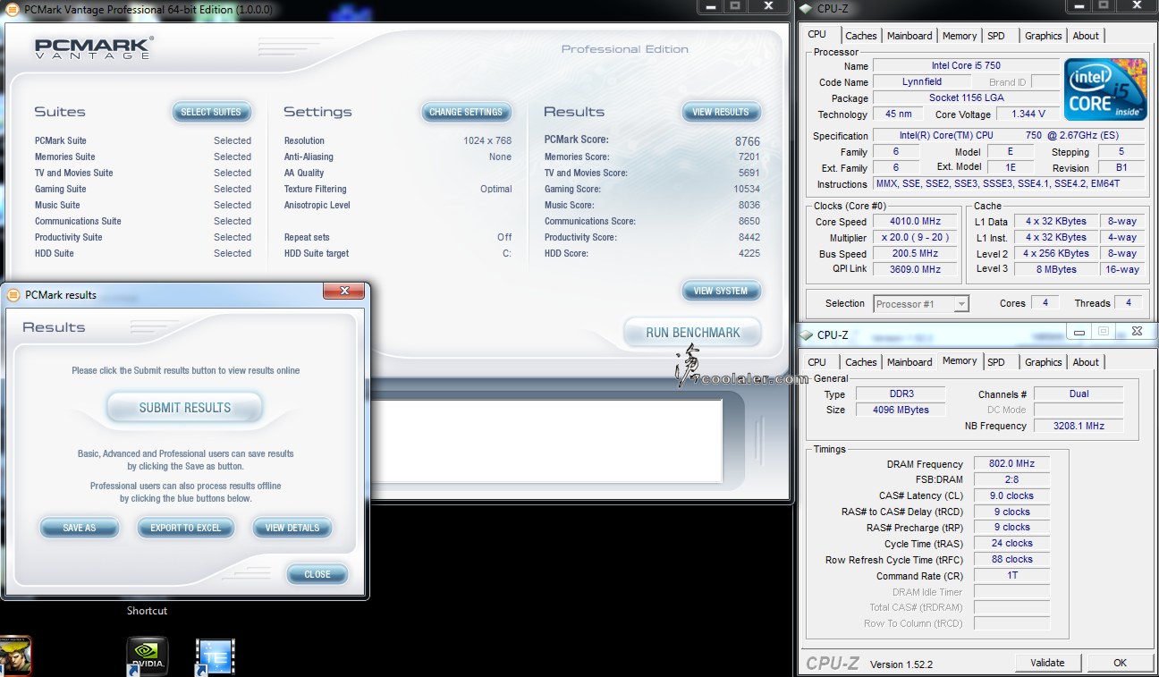Click the text field in PCMark Vantage window
Image resolution: width=1159 pixels, height=677 pixels.
(x=546, y=441)
